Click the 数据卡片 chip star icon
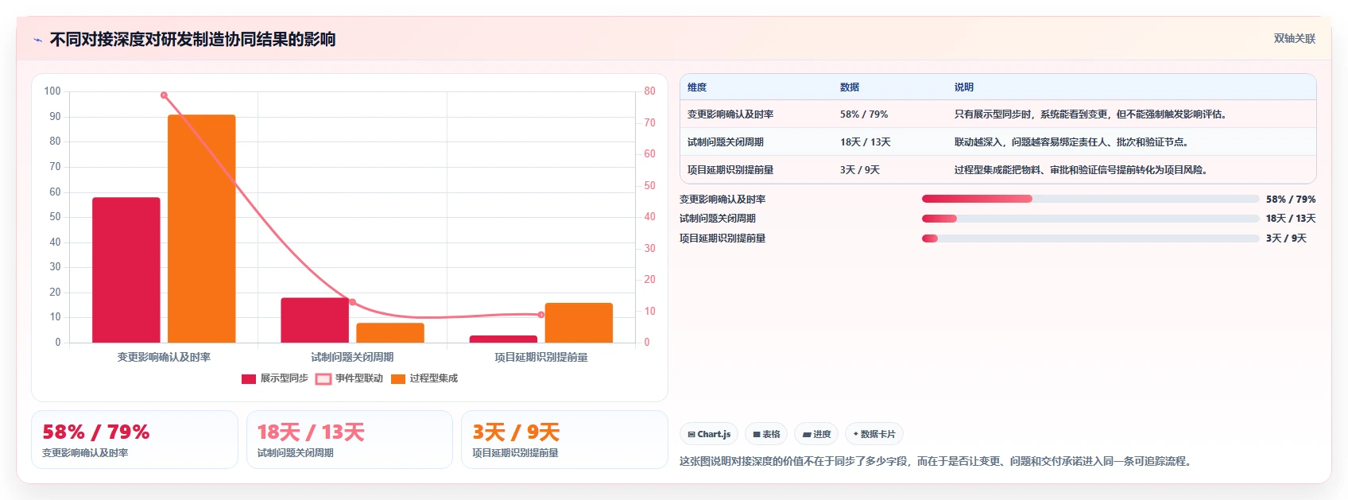 (855, 434)
